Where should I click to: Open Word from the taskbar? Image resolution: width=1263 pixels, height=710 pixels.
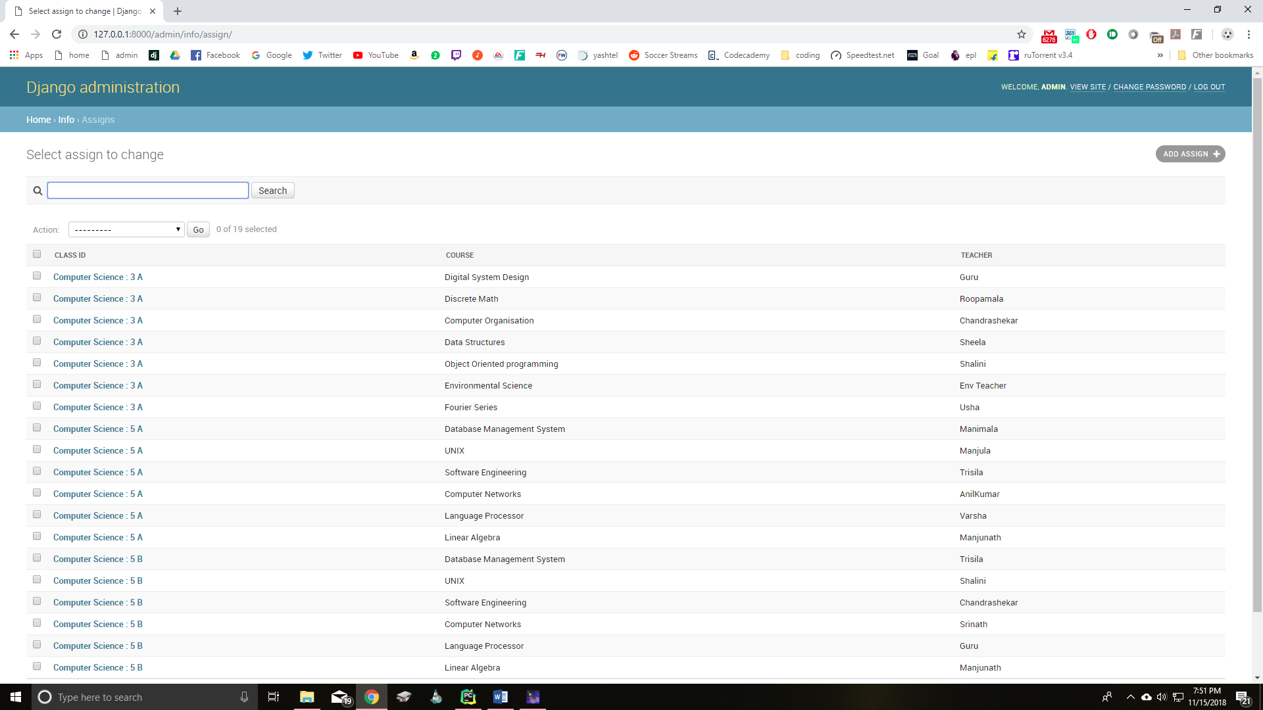coord(500,697)
